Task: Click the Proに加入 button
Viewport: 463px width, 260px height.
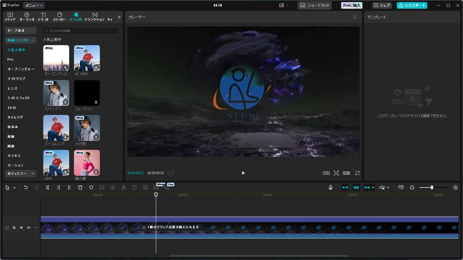Action: click(x=352, y=5)
